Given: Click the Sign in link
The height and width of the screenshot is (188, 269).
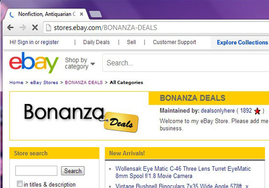Looking at the screenshot, I should (x=25, y=42).
